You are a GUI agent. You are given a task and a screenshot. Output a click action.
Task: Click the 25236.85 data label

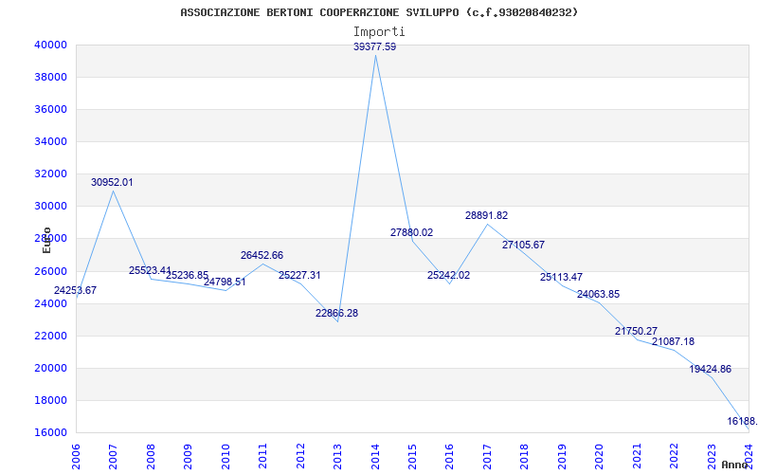[187, 275]
